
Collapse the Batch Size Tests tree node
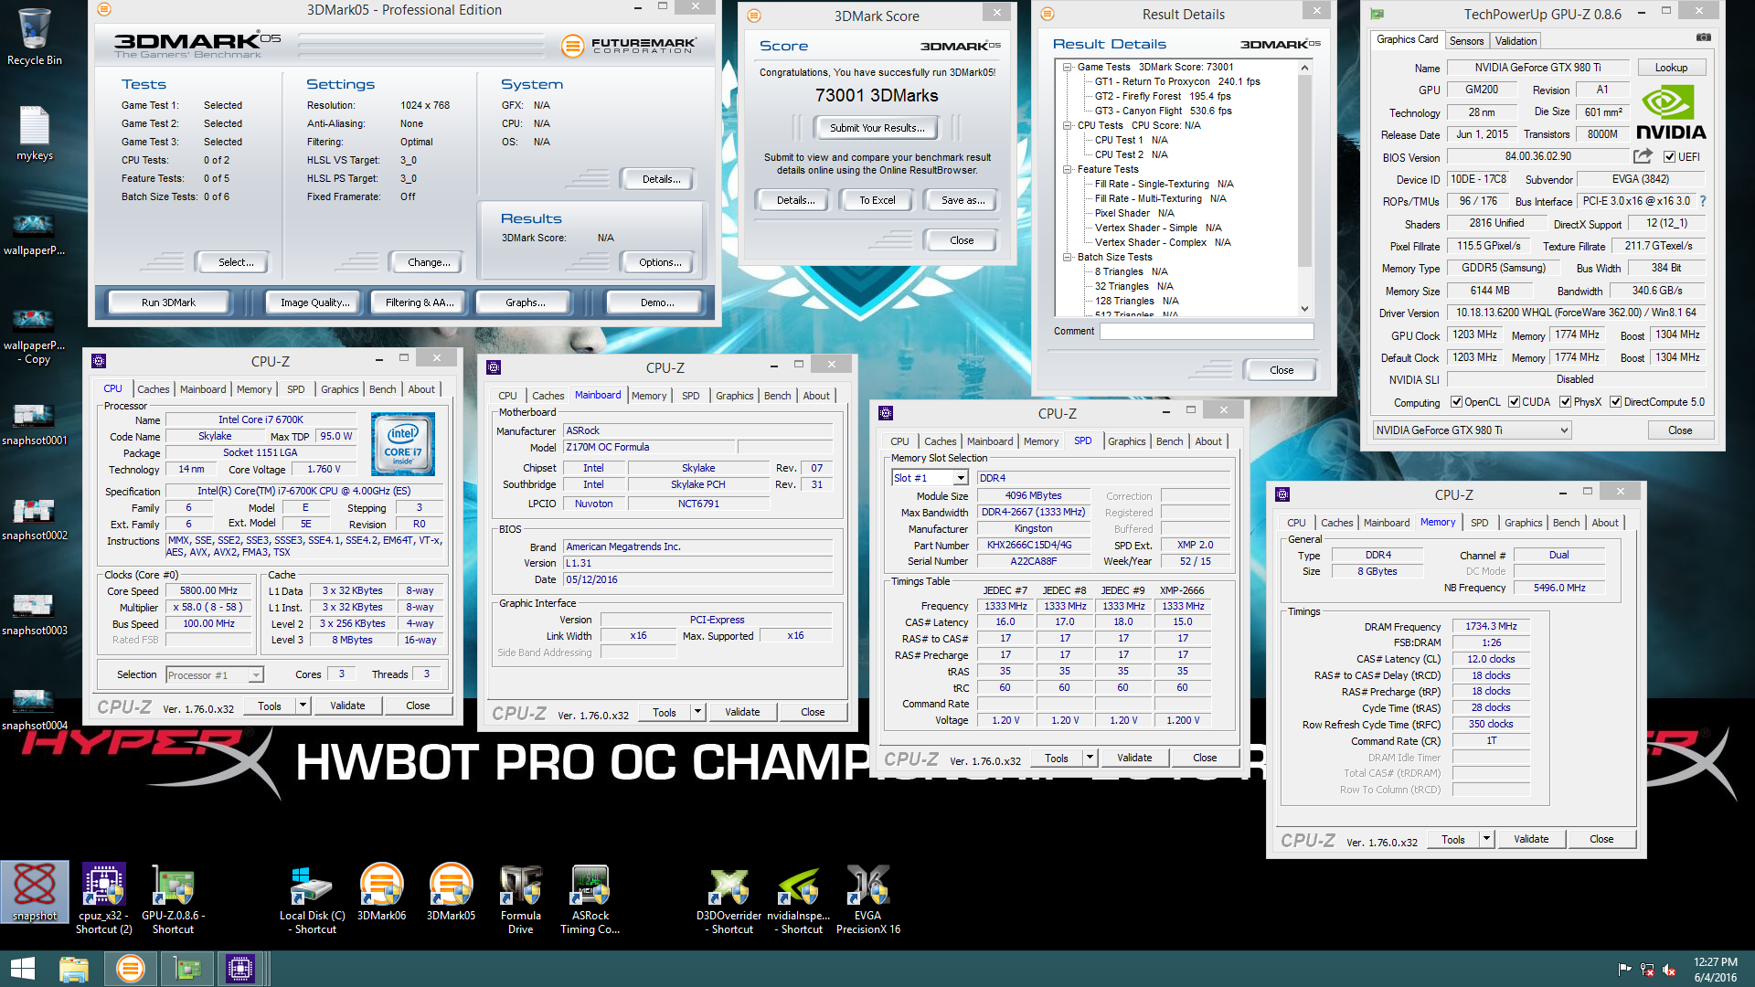1067,257
